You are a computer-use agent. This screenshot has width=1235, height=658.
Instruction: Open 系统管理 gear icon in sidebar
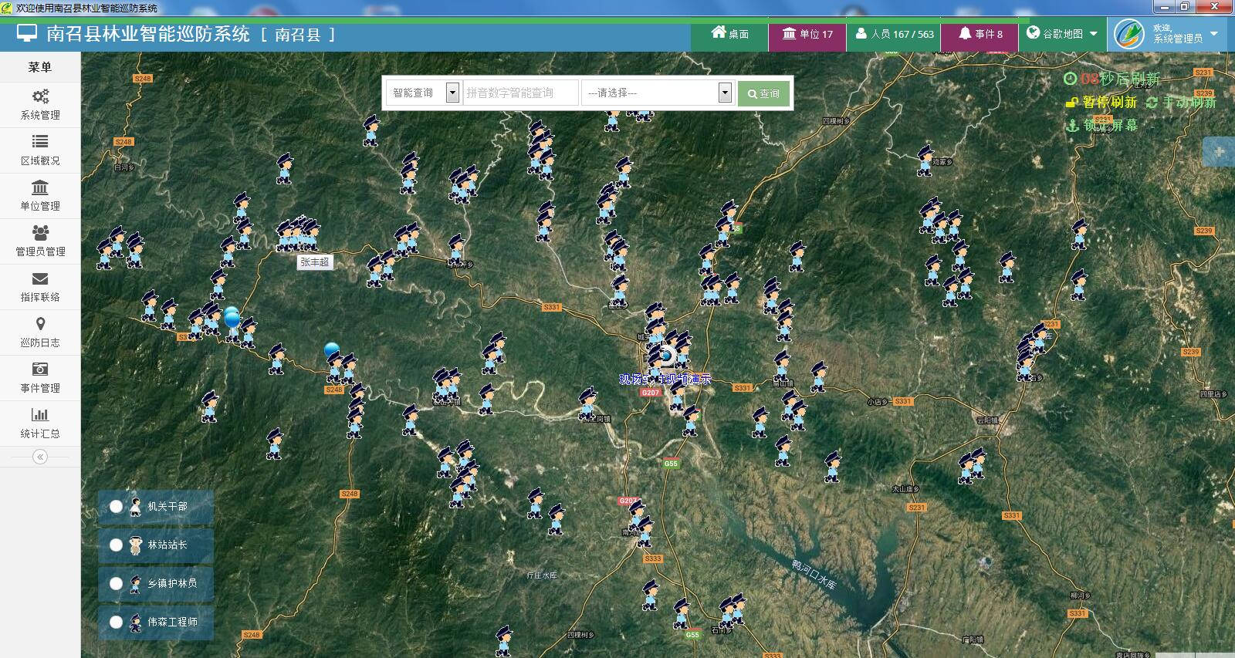pos(40,96)
